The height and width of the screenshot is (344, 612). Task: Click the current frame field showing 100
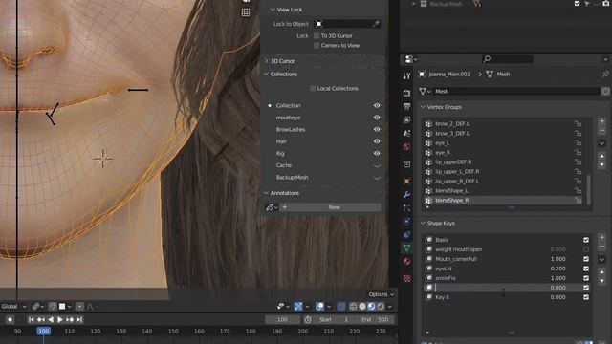click(x=282, y=319)
